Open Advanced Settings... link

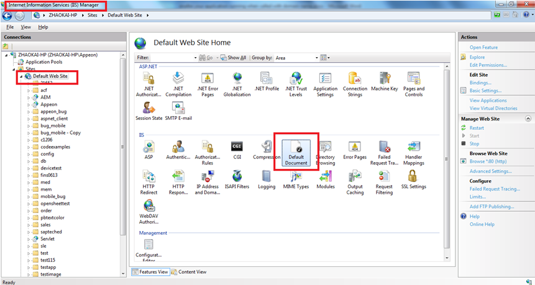click(x=490, y=171)
